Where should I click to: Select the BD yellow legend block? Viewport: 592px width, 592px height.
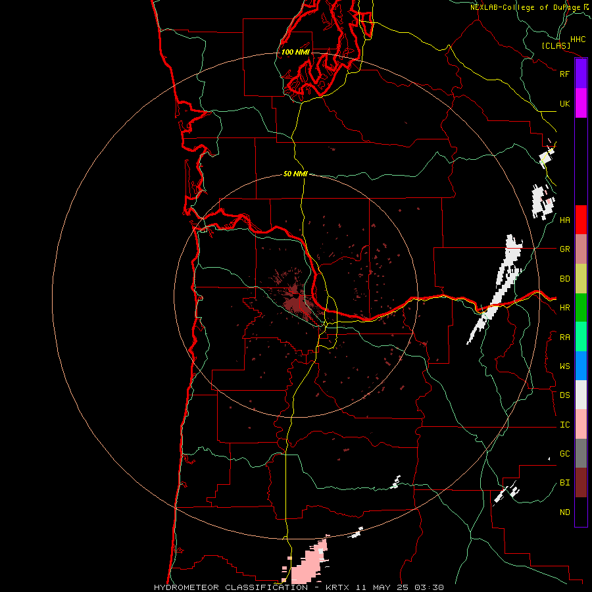[581, 279]
